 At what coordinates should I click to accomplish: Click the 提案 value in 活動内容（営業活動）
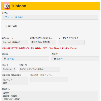click(x=5, y=83)
